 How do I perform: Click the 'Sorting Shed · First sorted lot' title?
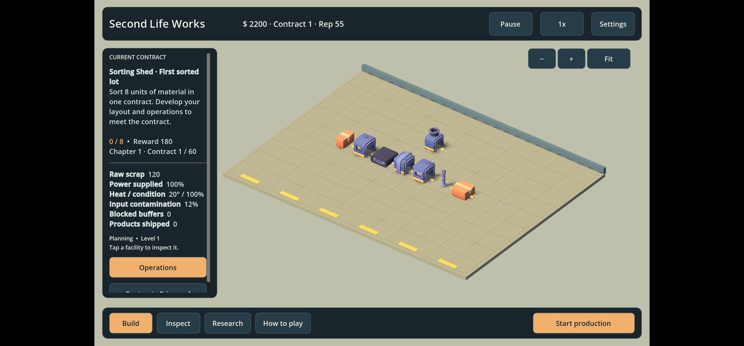[x=154, y=76]
